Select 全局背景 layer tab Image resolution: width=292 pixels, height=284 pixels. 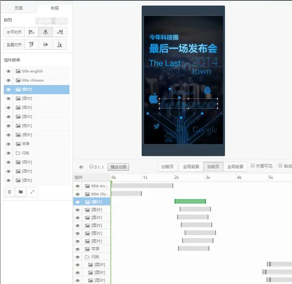[x=191, y=167]
